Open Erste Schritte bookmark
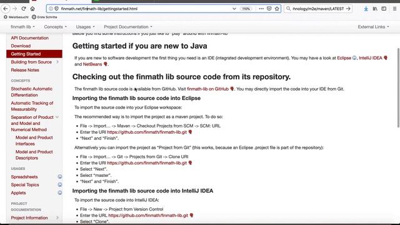 pyautogui.click(x=44, y=17)
